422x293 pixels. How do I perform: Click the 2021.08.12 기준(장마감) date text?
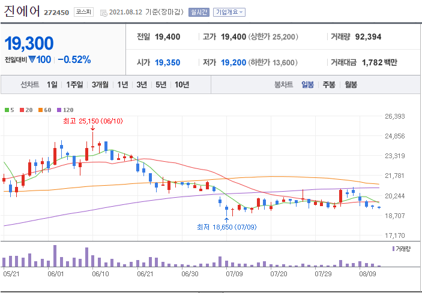click(146, 13)
